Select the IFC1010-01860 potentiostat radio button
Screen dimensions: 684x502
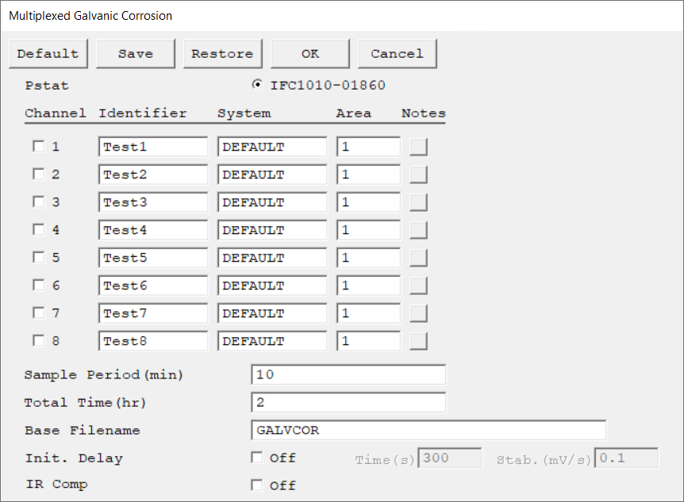pos(257,85)
